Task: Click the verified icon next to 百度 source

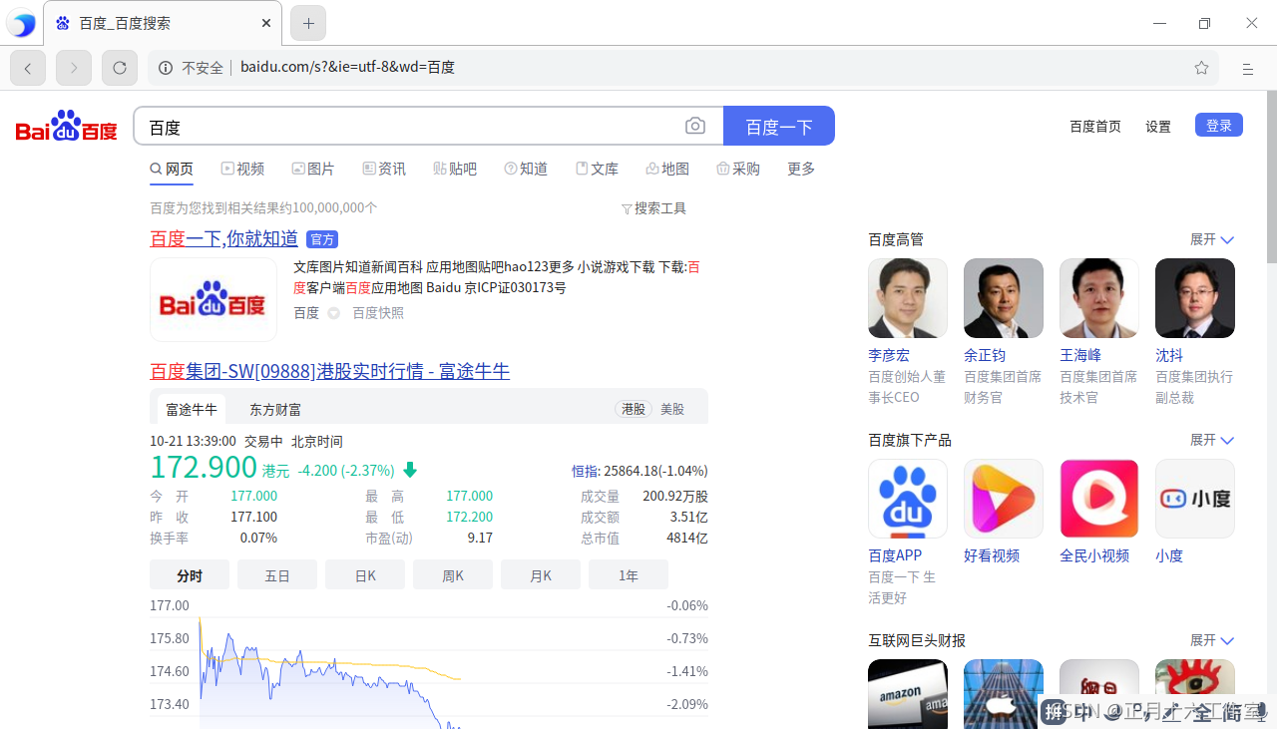Action: [334, 313]
